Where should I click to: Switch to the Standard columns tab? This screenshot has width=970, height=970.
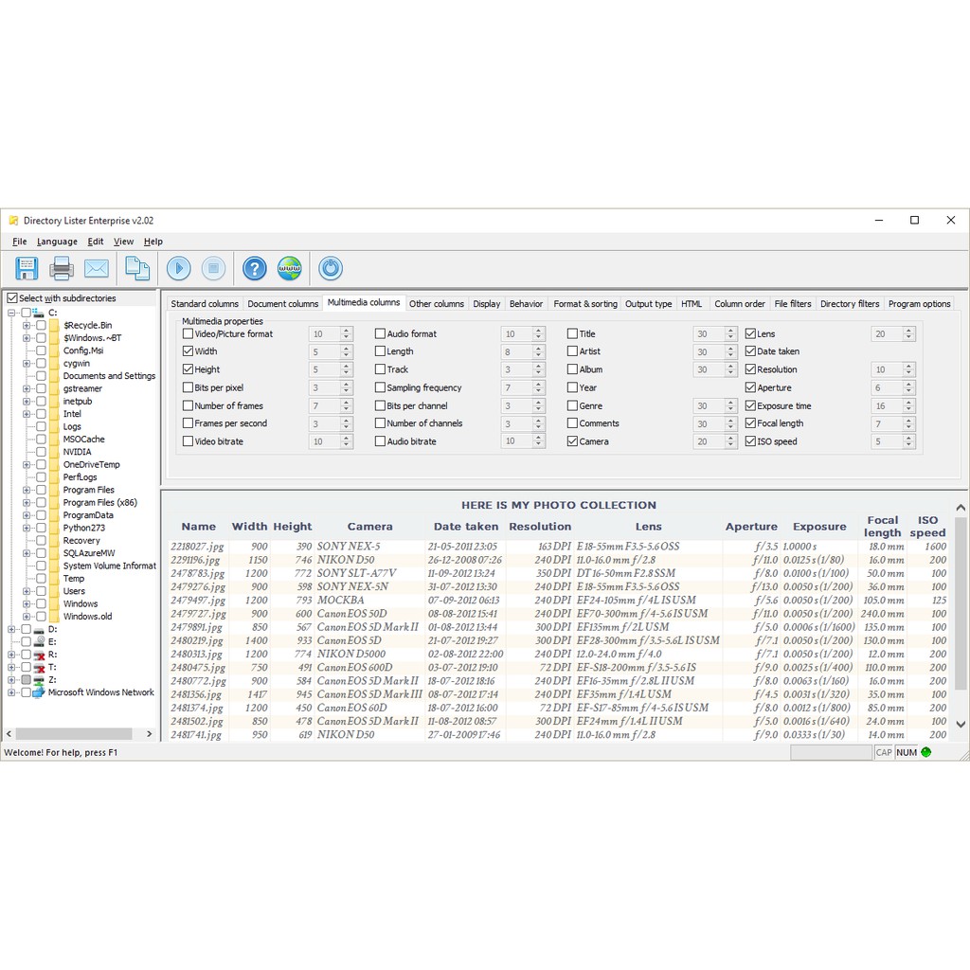pyautogui.click(x=205, y=304)
